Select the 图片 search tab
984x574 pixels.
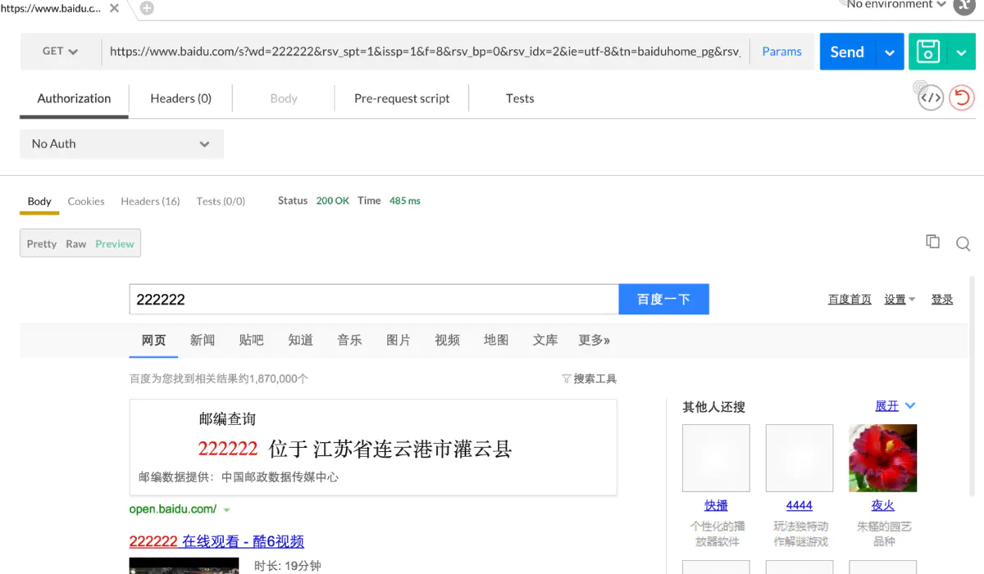[399, 341]
